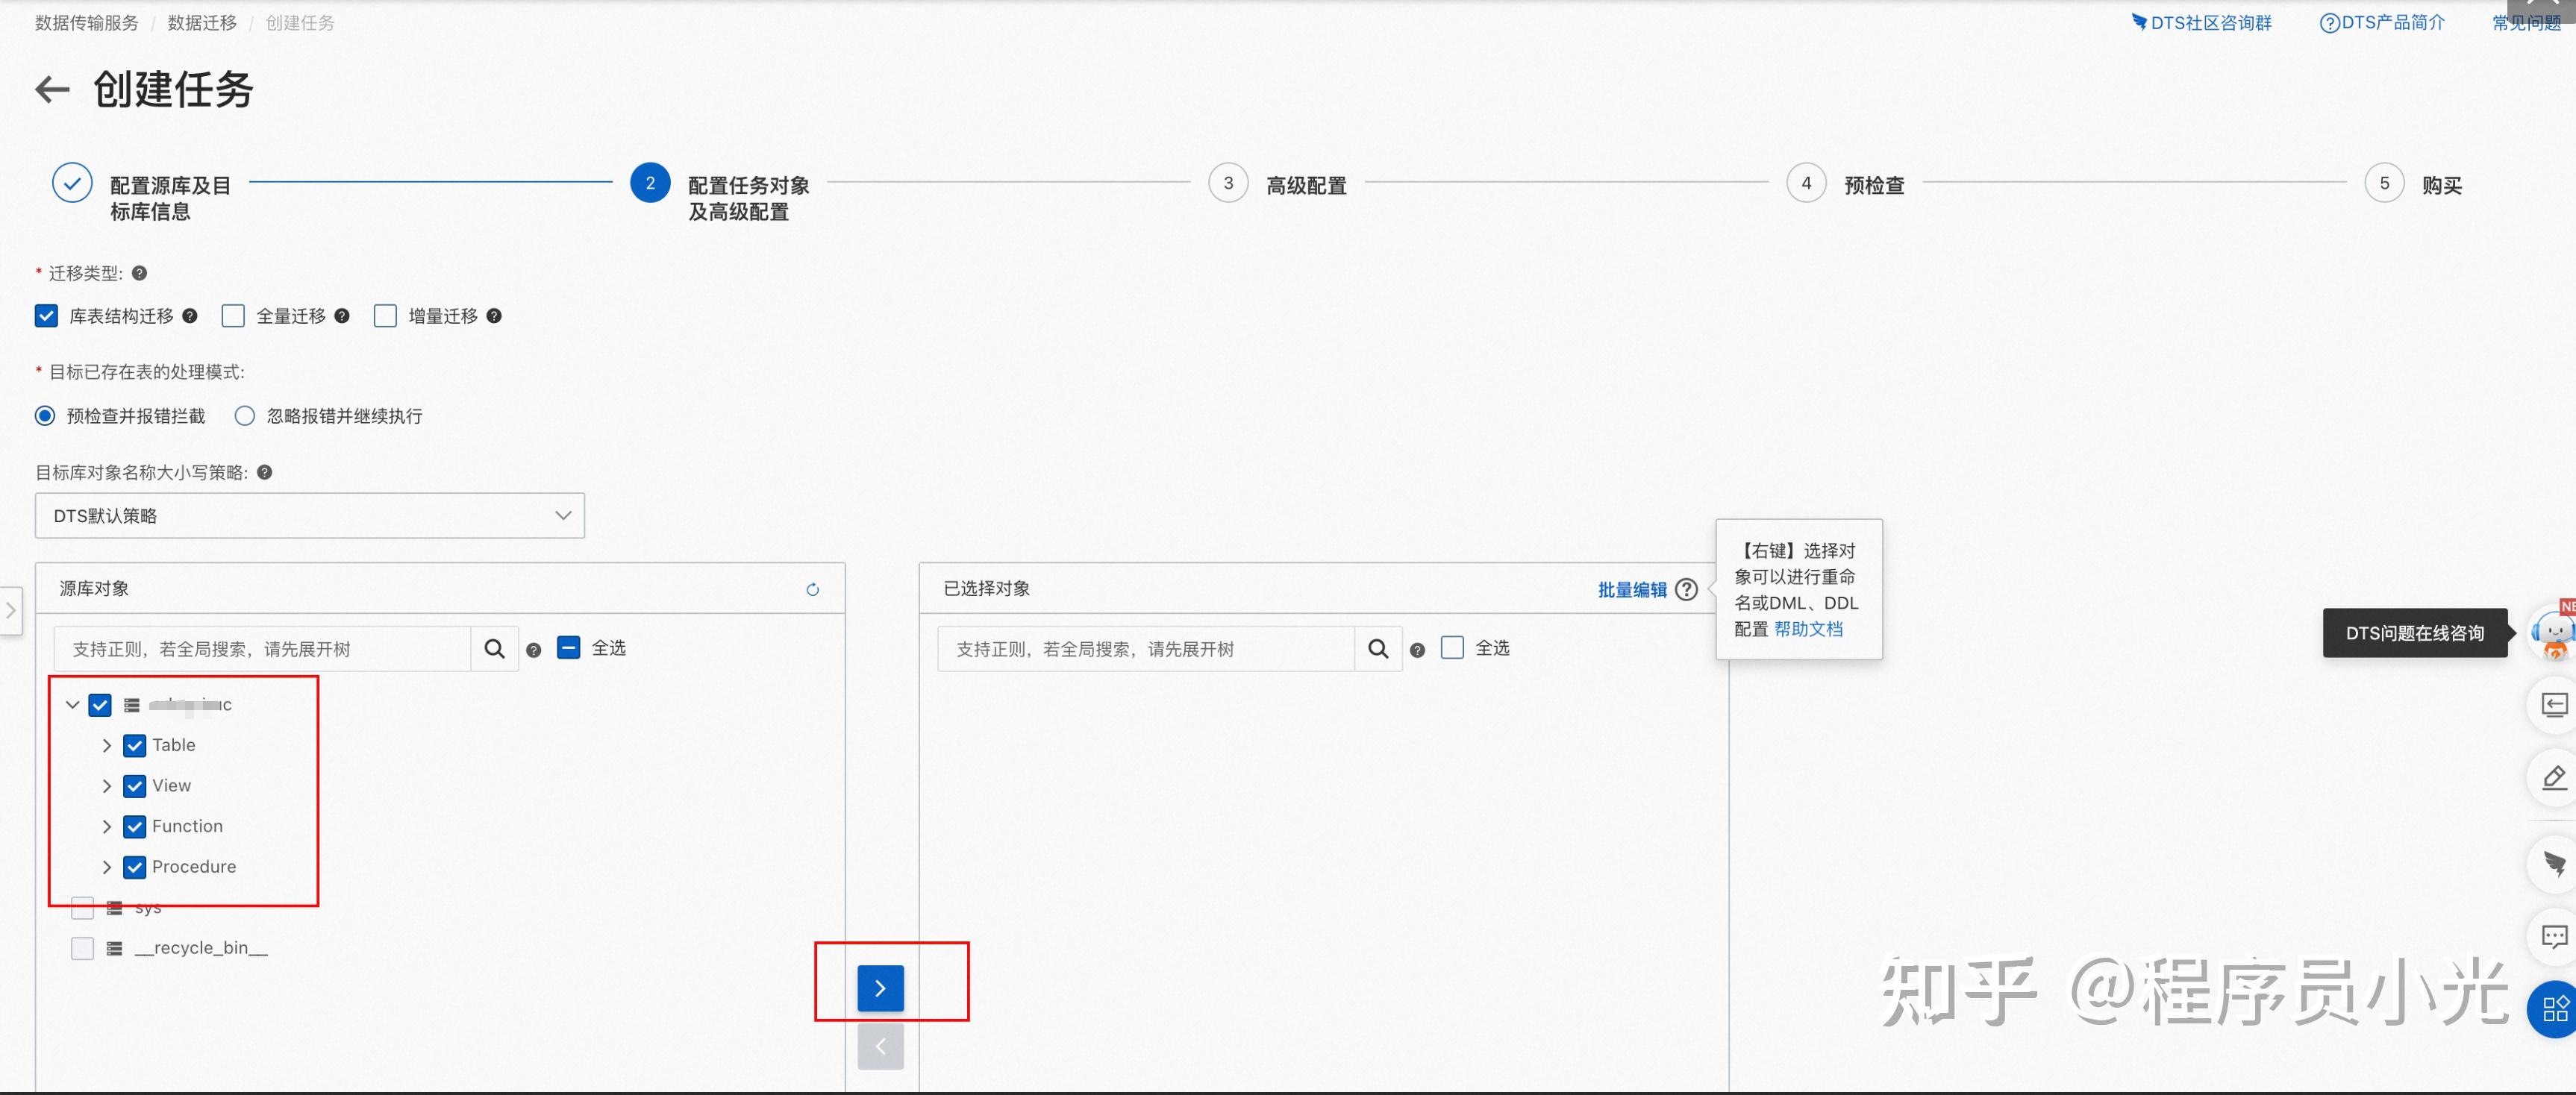Click the blue right-arrow move button
The height and width of the screenshot is (1095, 2576).
(x=880, y=988)
